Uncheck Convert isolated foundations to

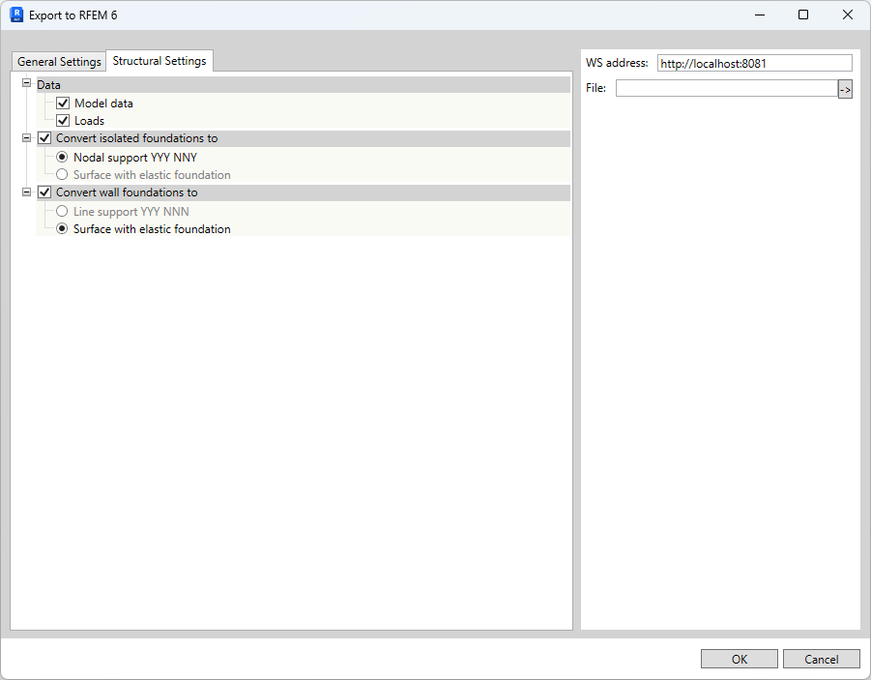(44, 138)
